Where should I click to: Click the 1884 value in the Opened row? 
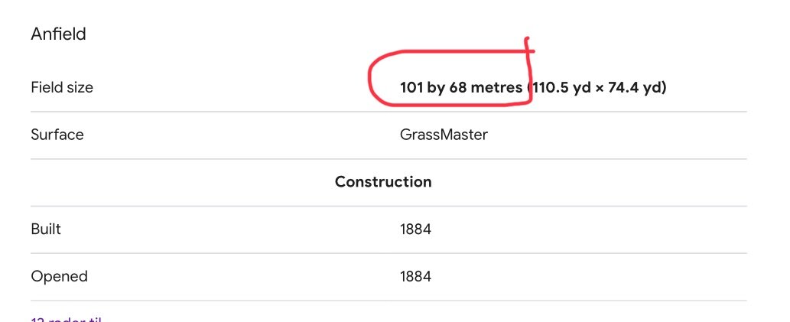[416, 277]
